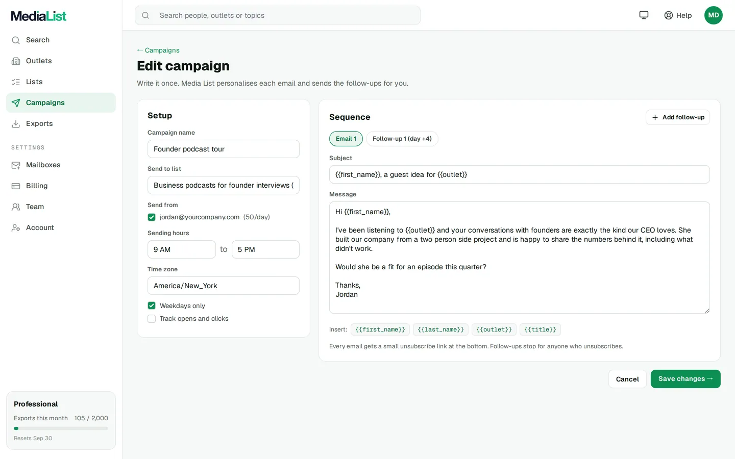Screen dimensions: 735x459
Task: Click the monitor icon in top bar
Action: [644, 15]
